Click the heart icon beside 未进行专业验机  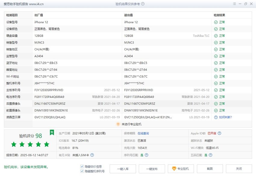[x=118, y=124]
